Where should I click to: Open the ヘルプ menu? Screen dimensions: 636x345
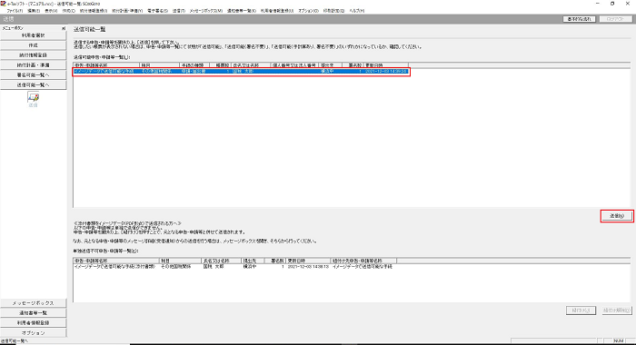click(x=357, y=11)
